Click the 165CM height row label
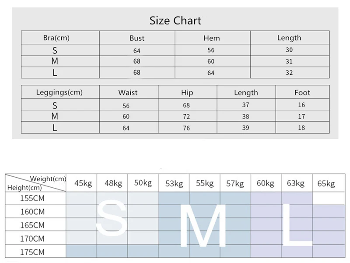350x263 pixels. pyautogui.click(x=32, y=225)
